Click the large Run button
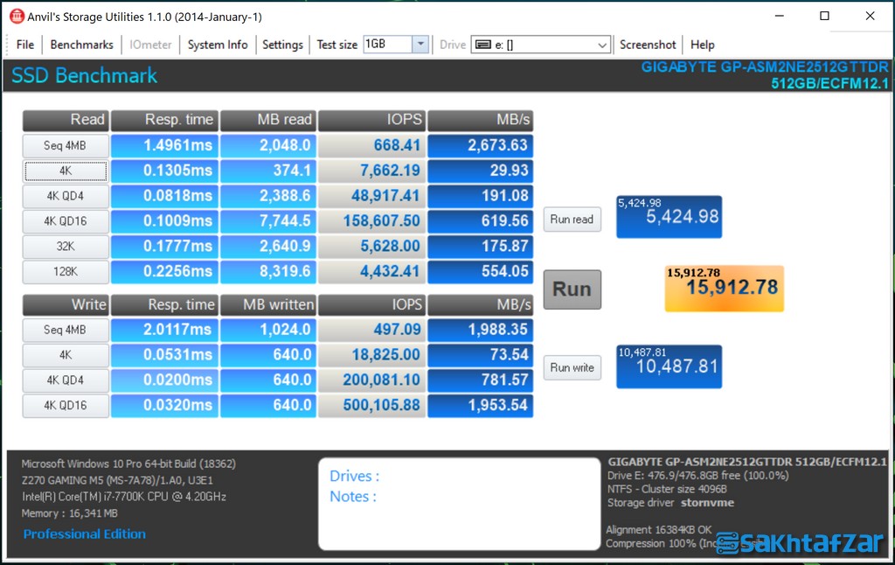The image size is (895, 565). coord(572,289)
